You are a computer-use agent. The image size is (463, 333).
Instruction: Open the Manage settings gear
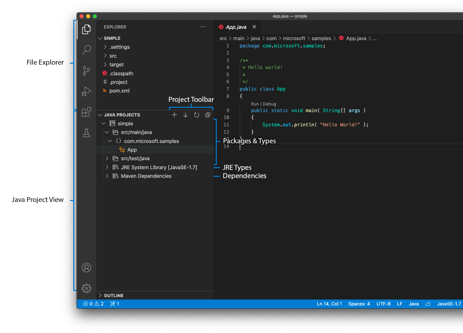[x=86, y=289]
